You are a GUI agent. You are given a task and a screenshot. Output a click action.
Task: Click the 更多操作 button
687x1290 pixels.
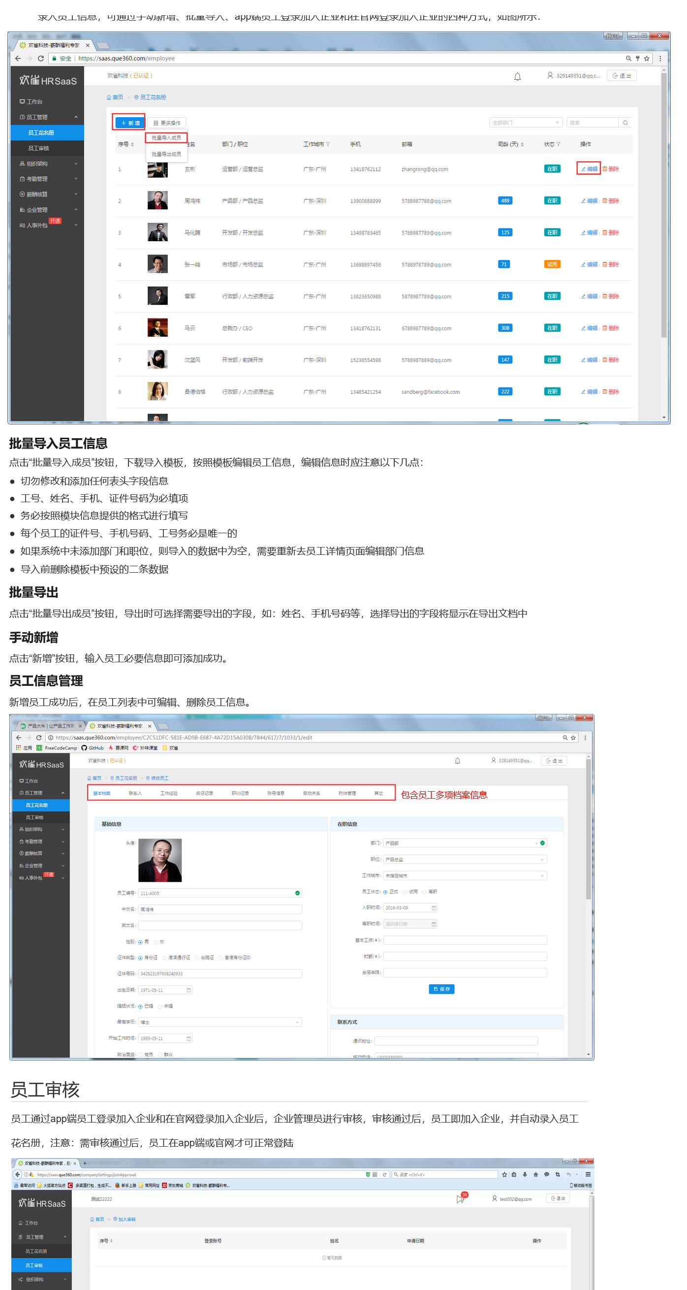coord(167,123)
